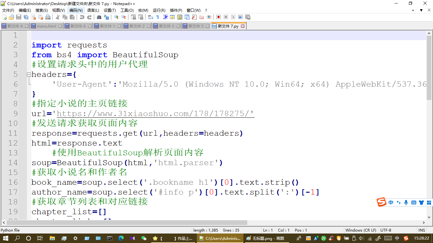Open the 编码(N) menu
The height and width of the screenshot is (243, 433).
pos(76,10)
